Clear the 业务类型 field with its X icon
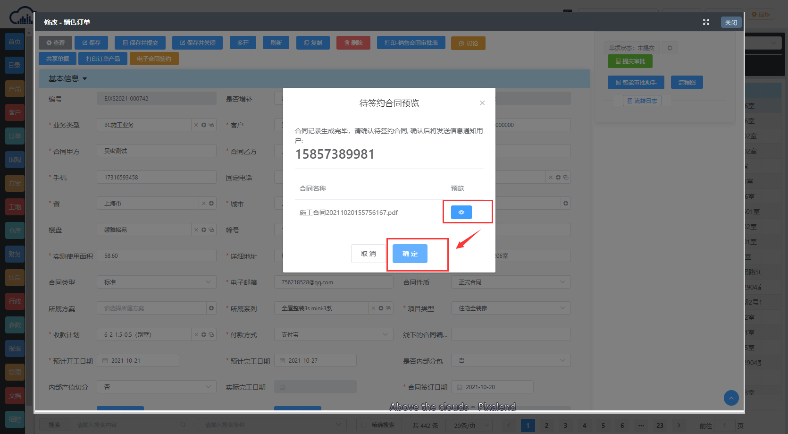The height and width of the screenshot is (434, 788). coord(196,125)
